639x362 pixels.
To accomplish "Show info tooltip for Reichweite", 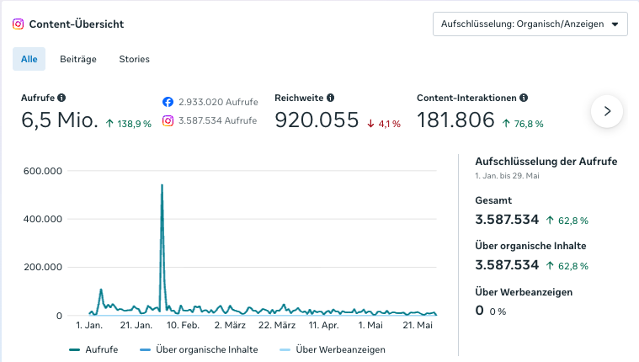I will (x=331, y=98).
